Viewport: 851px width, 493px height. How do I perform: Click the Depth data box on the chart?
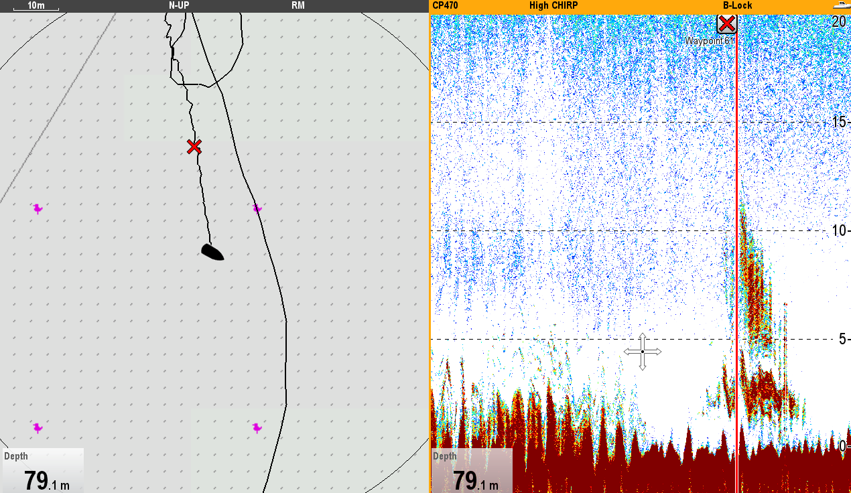42,471
